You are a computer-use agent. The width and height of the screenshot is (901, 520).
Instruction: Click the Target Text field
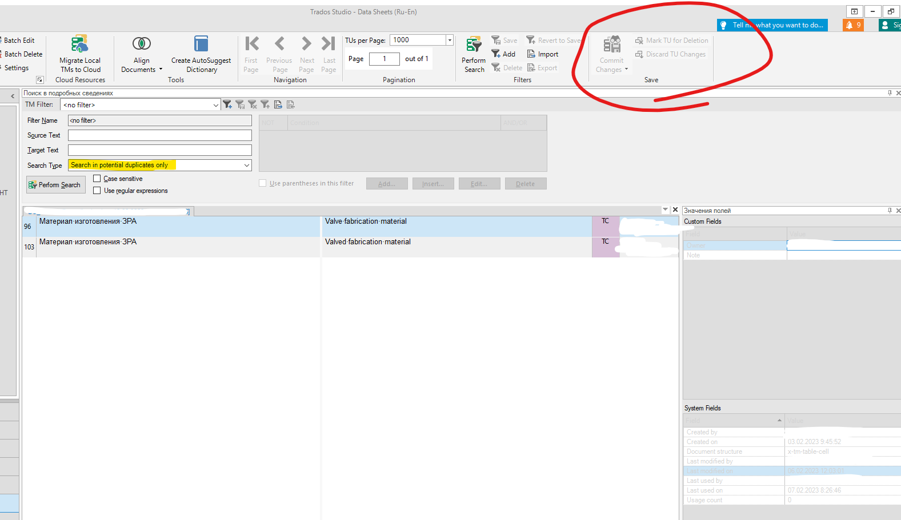(160, 150)
